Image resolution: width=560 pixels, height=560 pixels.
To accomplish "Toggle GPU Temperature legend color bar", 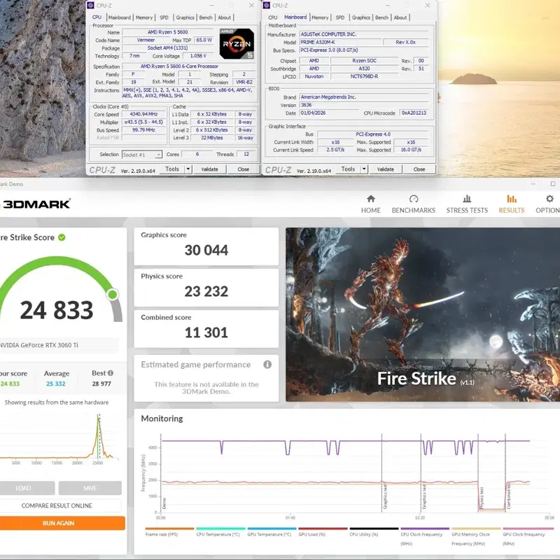I will pyautogui.click(x=272, y=528).
